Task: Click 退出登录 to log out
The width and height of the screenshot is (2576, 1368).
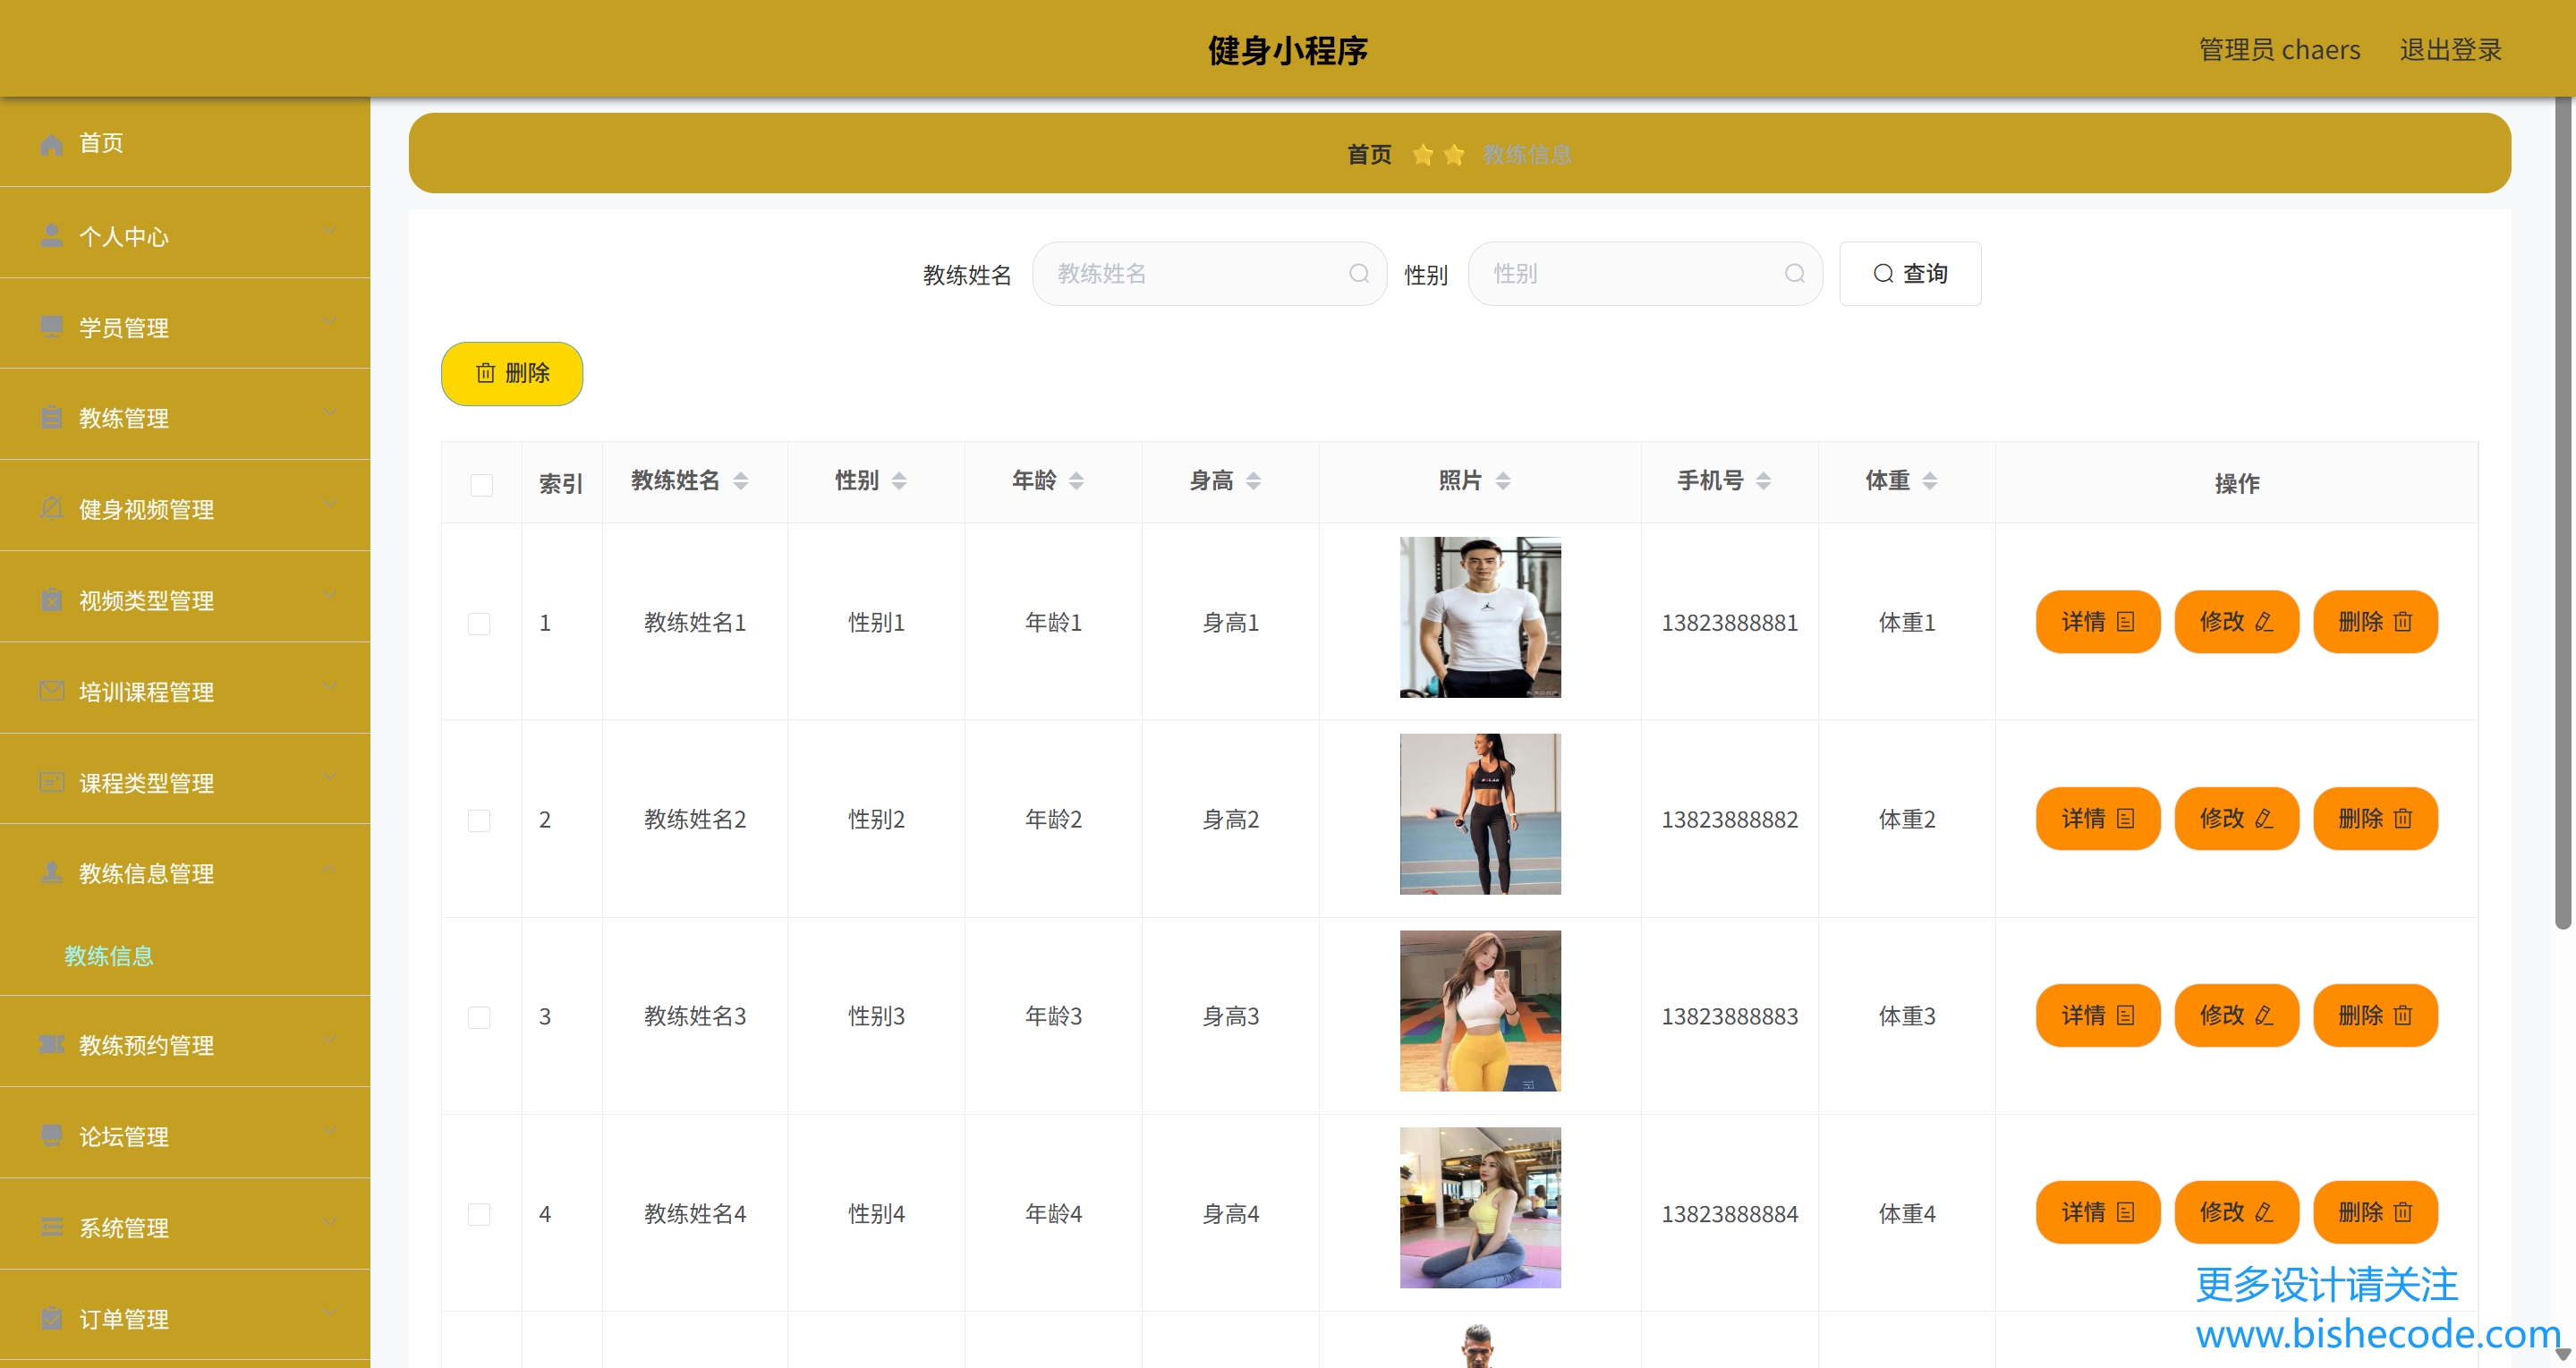Action: (x=2449, y=50)
